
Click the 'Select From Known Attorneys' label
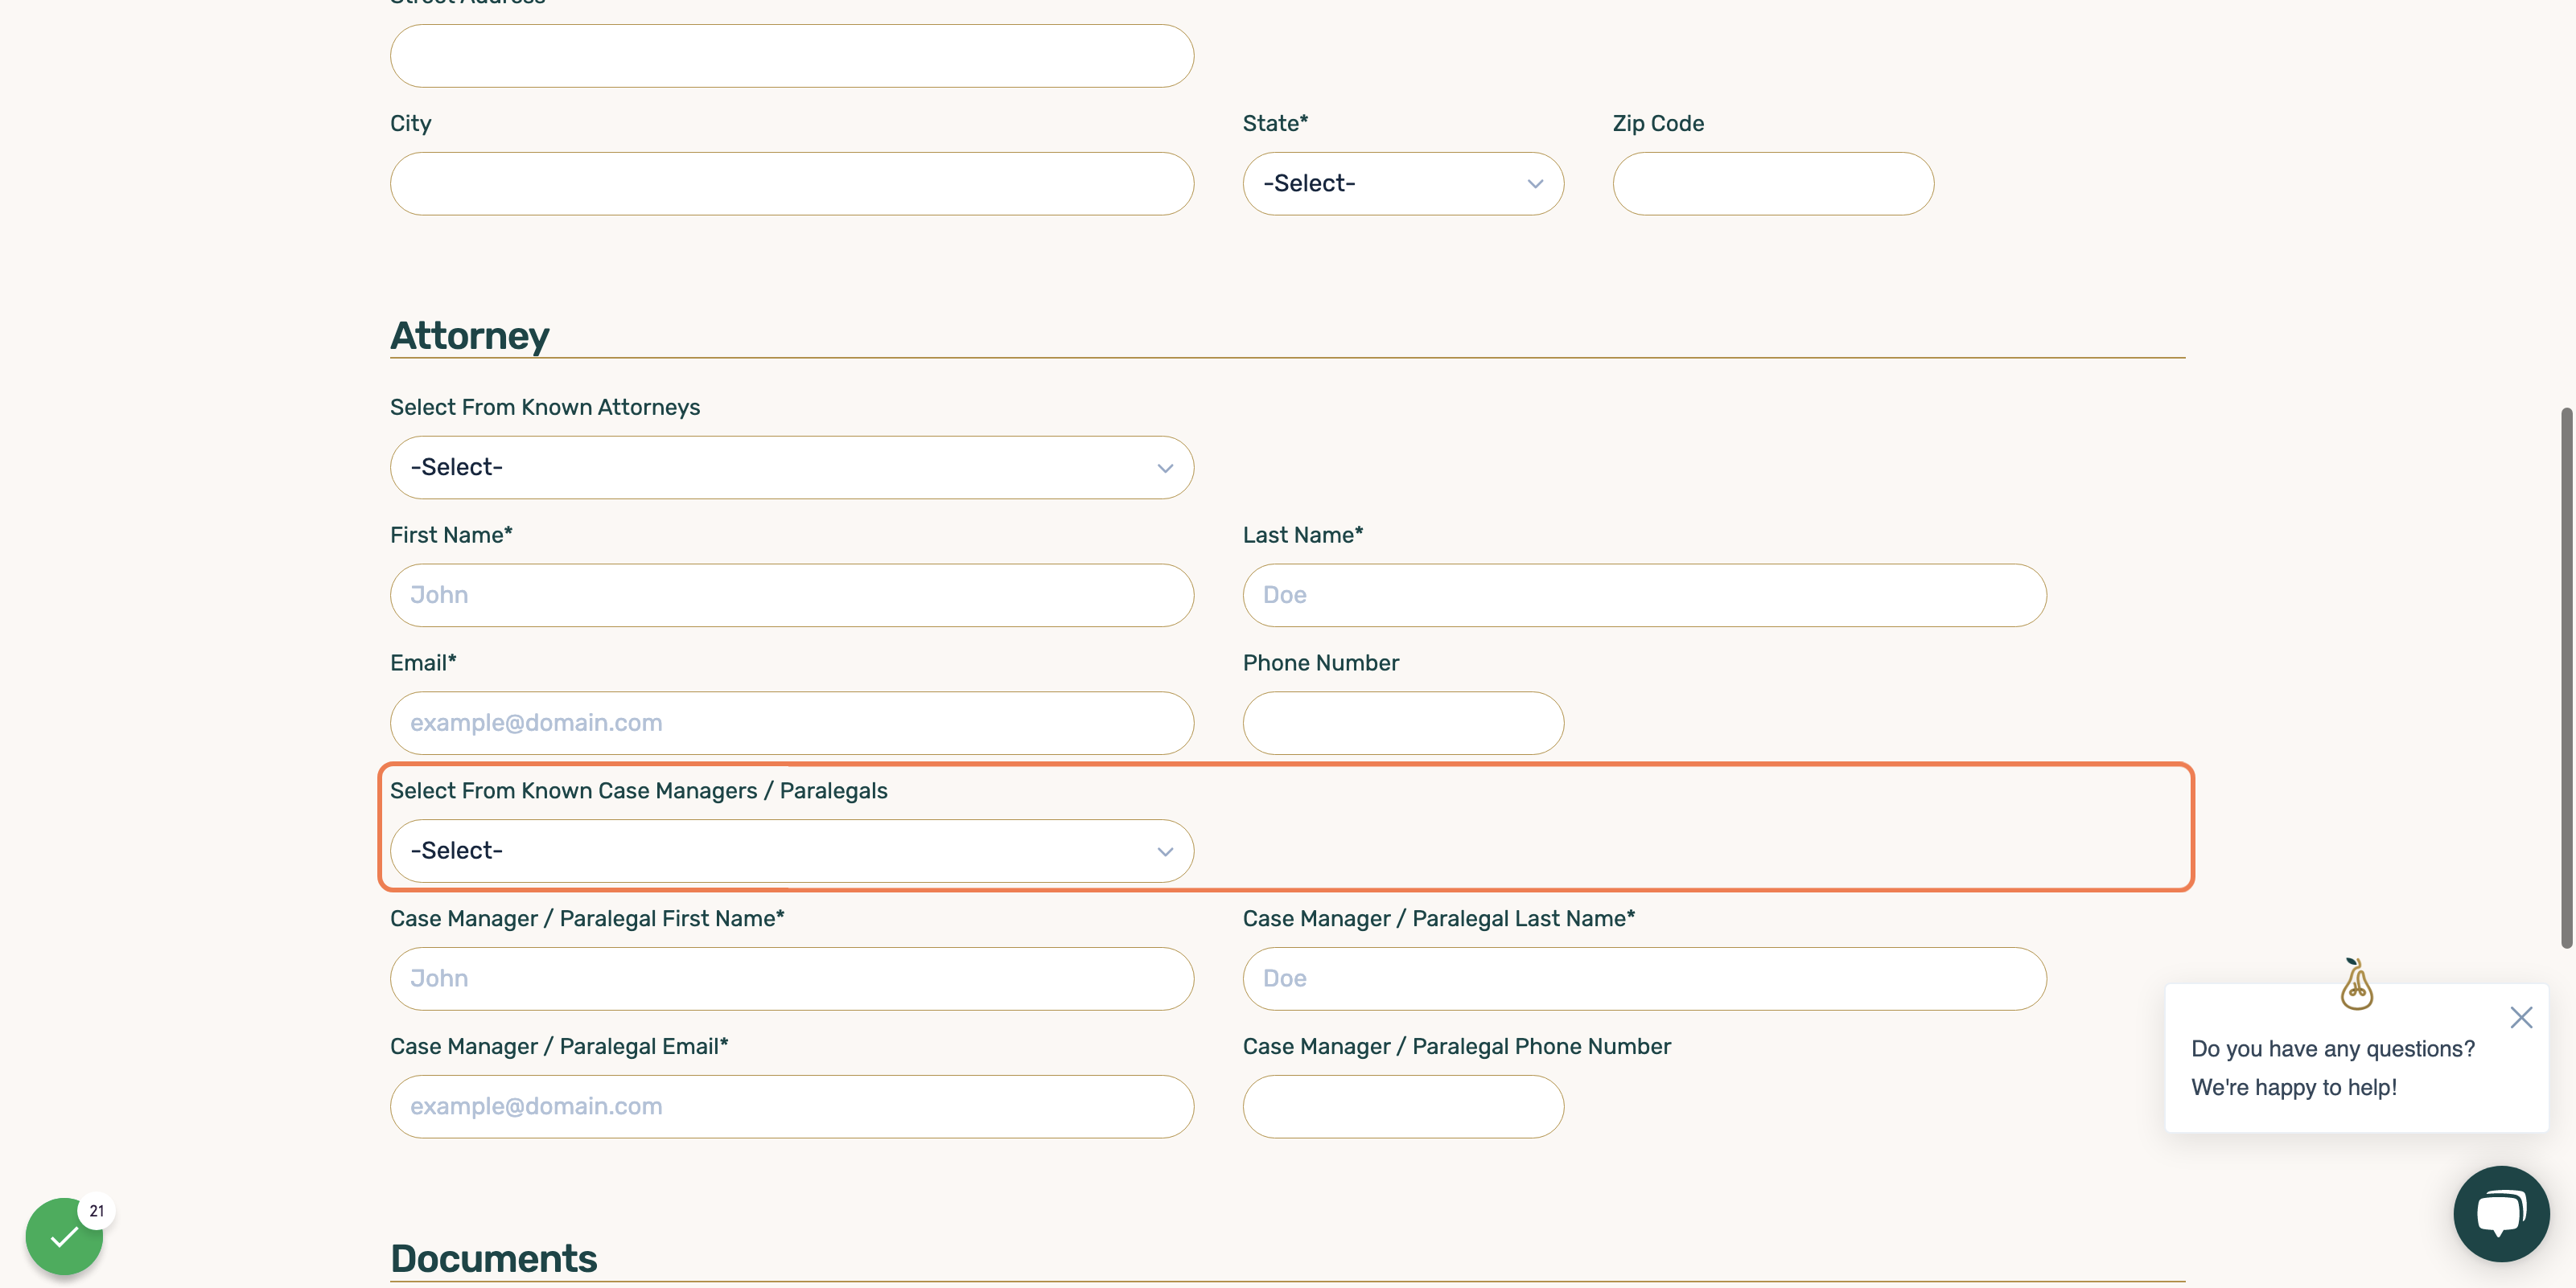(545, 408)
